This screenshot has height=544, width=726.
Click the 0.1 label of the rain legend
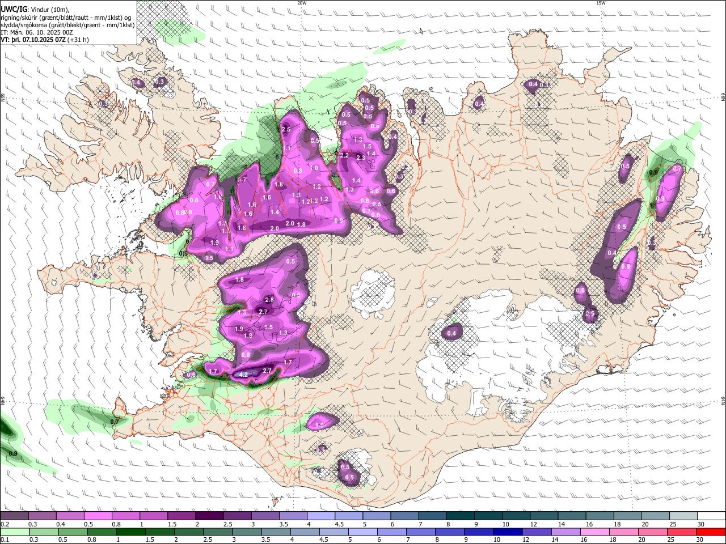[x=4, y=540]
